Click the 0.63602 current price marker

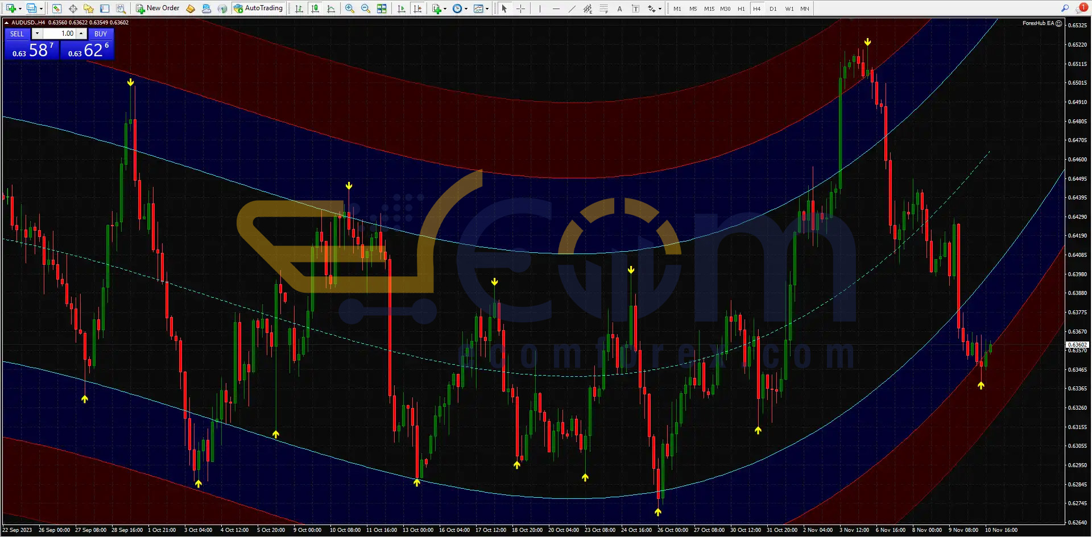[x=1077, y=345]
